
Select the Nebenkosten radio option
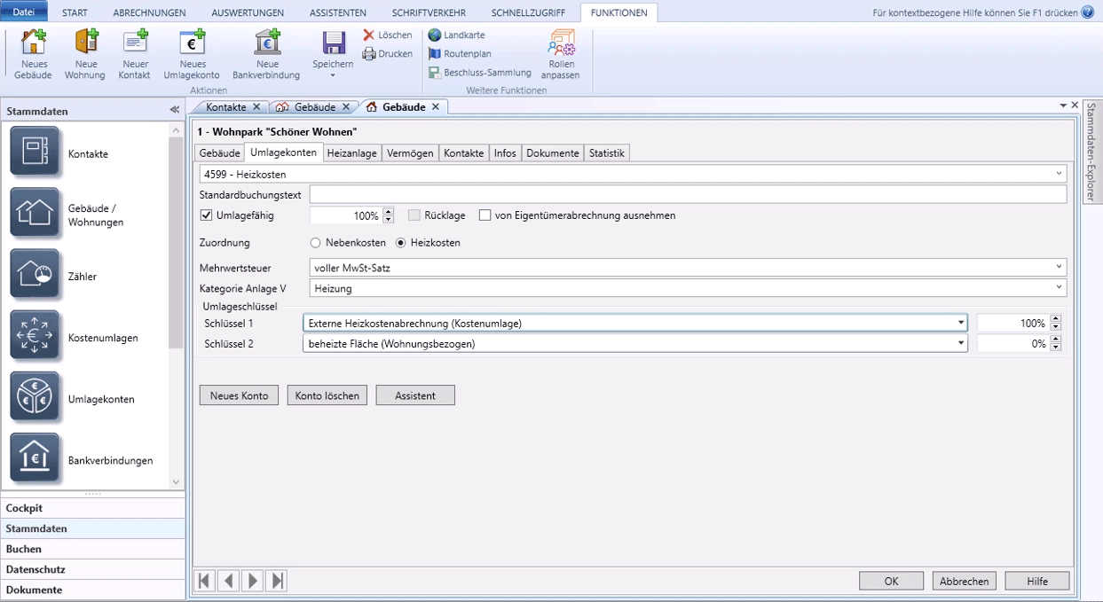[x=315, y=243]
